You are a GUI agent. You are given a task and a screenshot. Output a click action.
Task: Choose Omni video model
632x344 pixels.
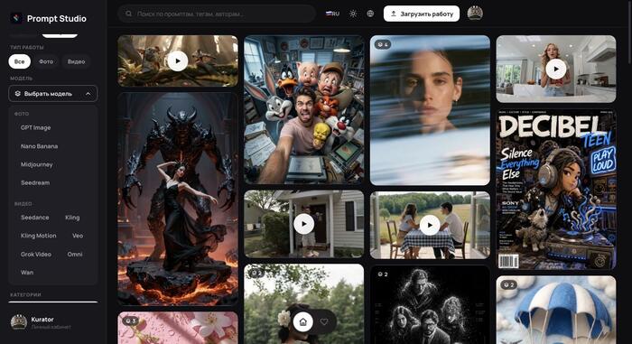coord(75,254)
